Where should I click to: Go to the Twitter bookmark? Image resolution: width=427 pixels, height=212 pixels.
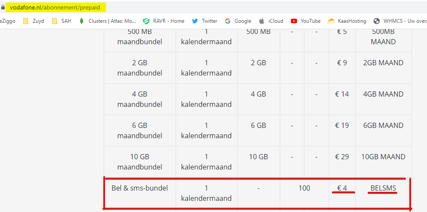point(204,21)
